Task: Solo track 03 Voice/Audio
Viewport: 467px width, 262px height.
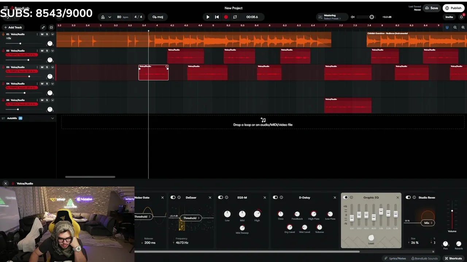Action: point(47,67)
